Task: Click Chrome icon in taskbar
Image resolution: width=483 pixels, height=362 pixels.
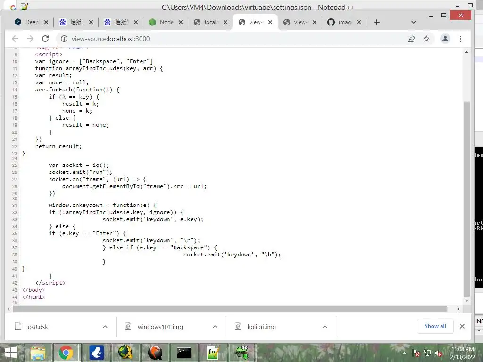Action: (66, 353)
